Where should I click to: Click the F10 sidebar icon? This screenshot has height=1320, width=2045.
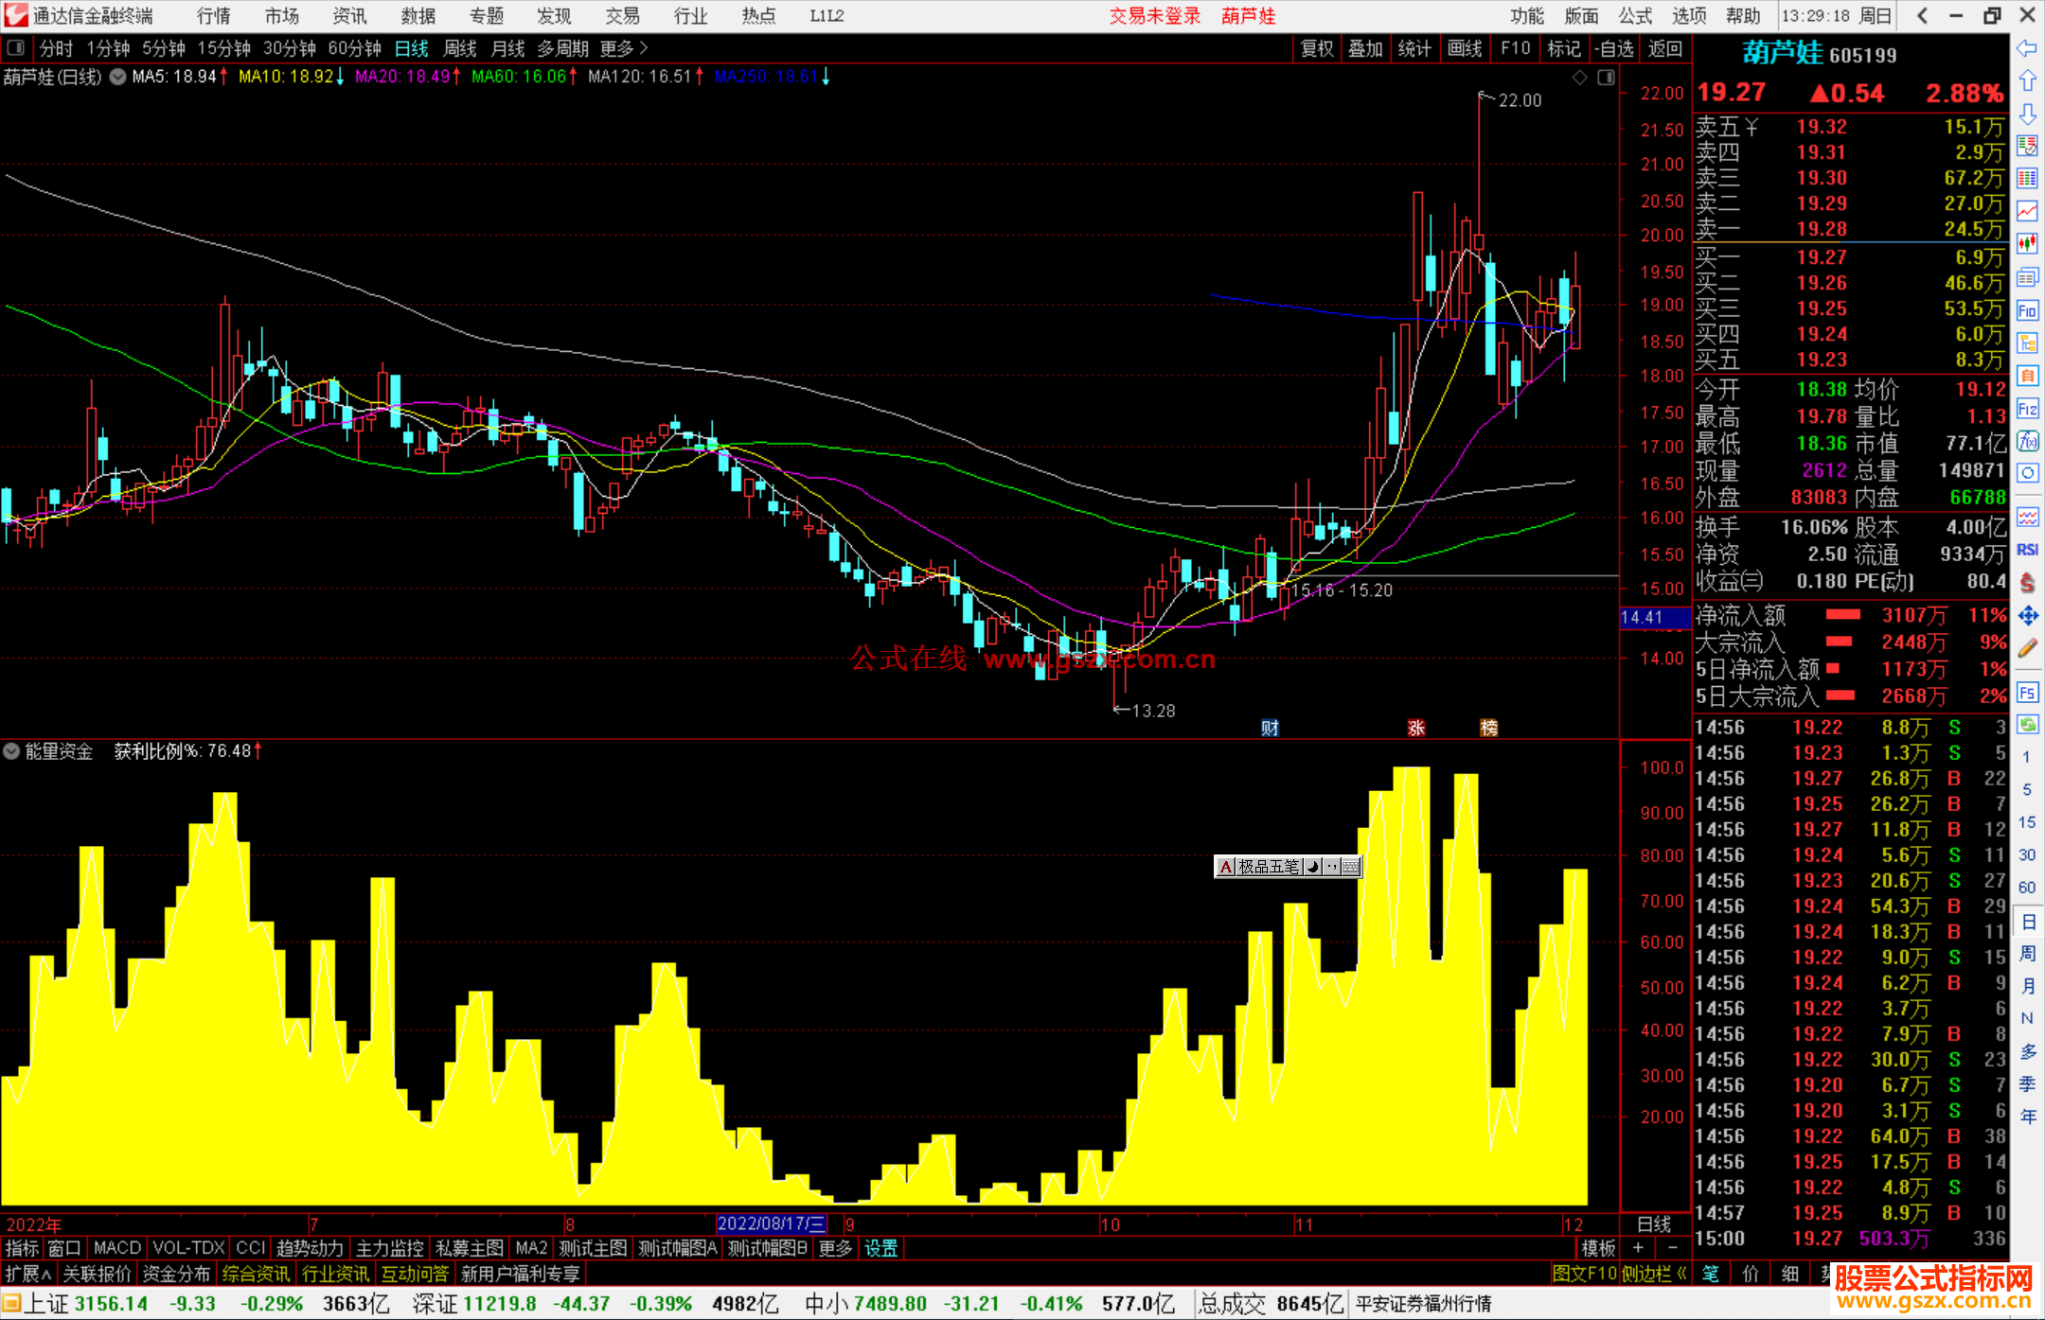pyautogui.click(x=2027, y=310)
